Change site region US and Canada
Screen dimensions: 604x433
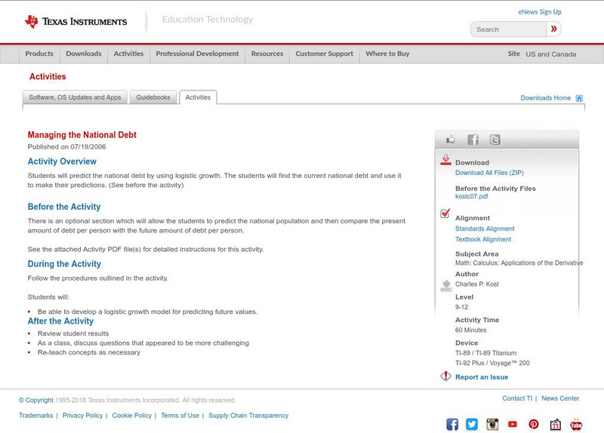click(551, 54)
